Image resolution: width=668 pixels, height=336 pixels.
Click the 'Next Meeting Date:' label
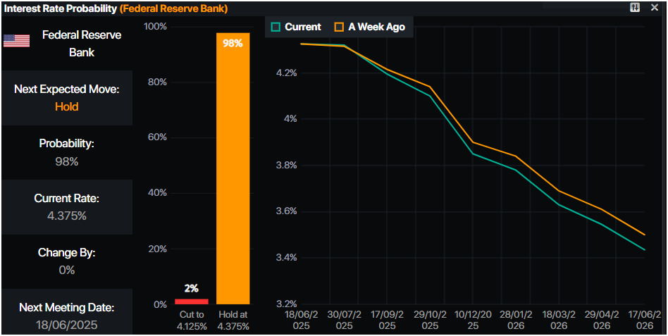click(67, 307)
